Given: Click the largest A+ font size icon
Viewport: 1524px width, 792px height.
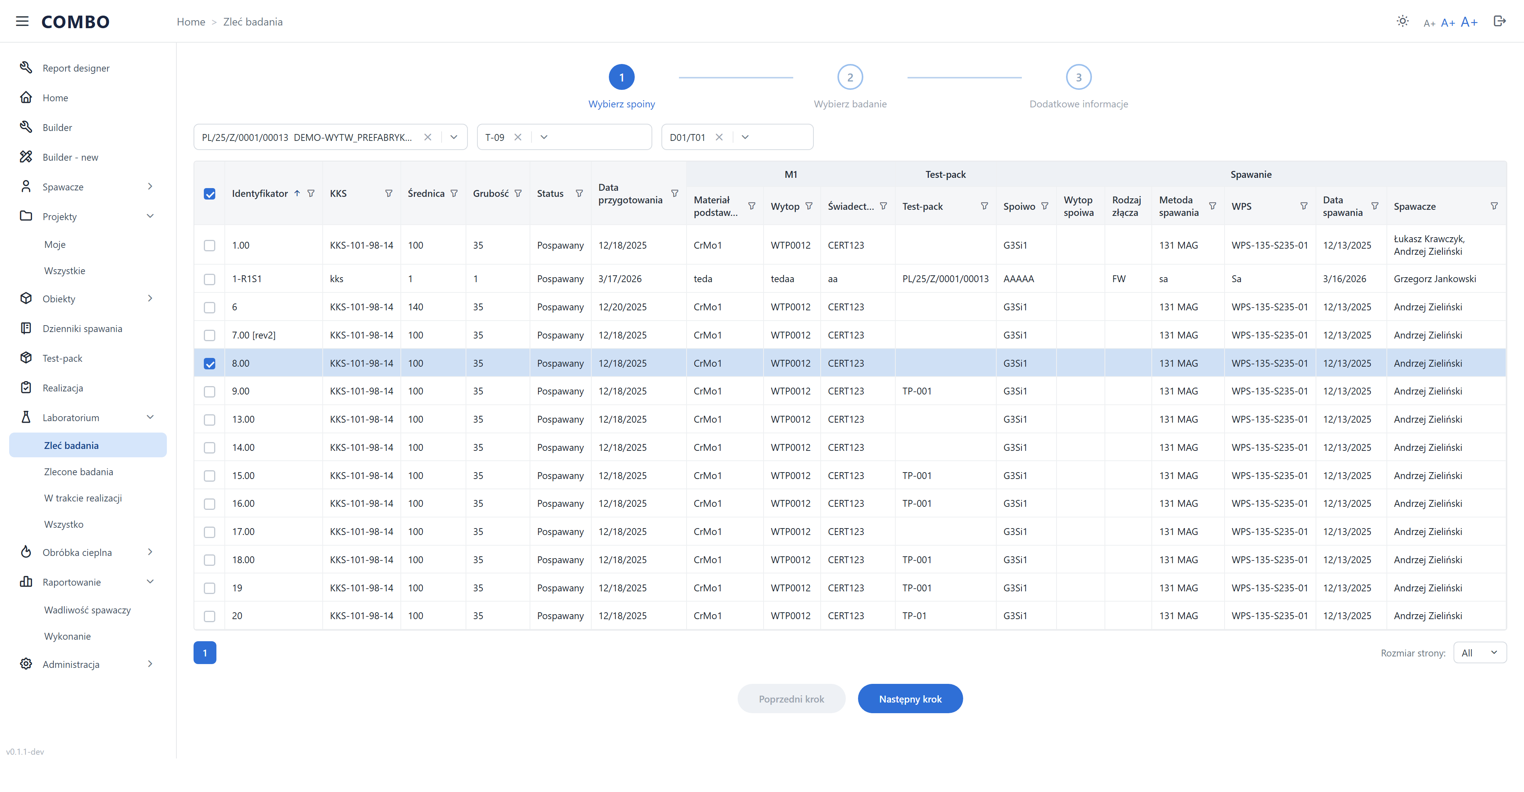Looking at the screenshot, I should pyautogui.click(x=1469, y=22).
